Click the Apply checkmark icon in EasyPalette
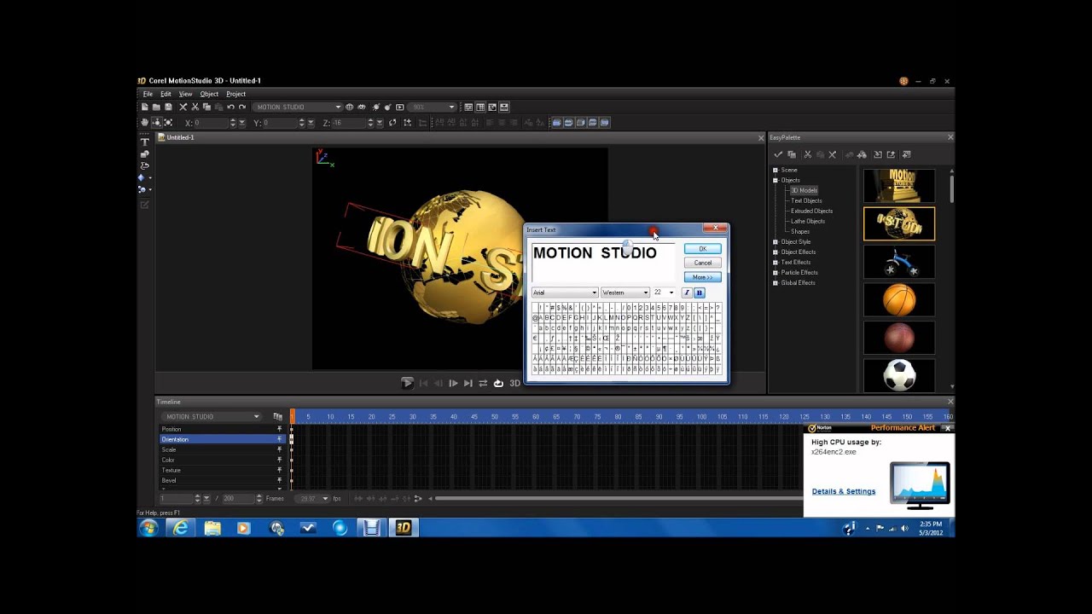Screen dimensions: 1092x614 pos(778,154)
